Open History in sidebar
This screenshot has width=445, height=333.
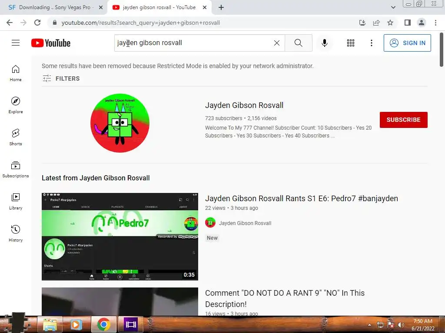click(16, 233)
